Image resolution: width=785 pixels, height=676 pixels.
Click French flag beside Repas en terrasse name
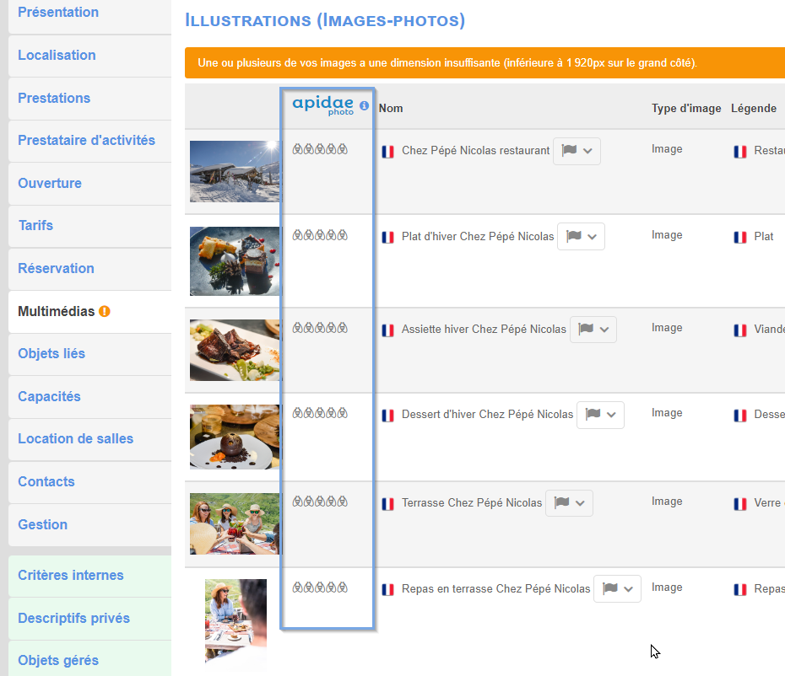[x=388, y=589]
